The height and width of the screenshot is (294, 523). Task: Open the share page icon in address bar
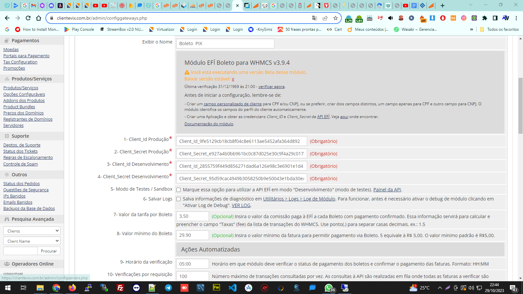[325, 18]
